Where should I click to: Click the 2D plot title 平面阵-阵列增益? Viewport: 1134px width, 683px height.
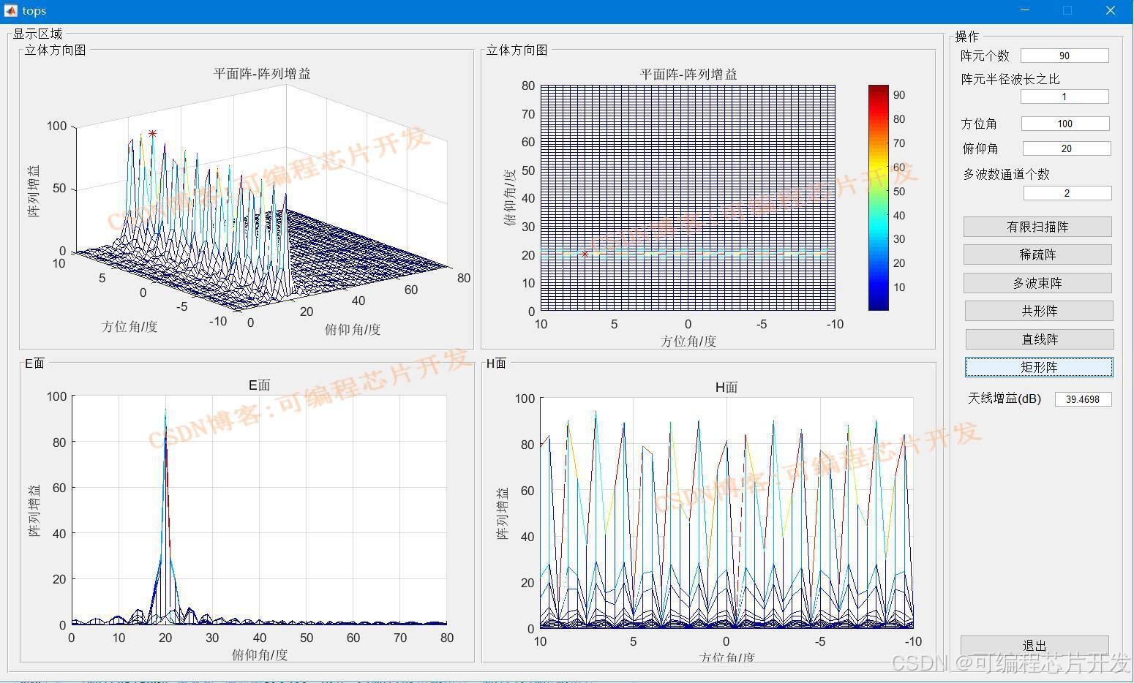pos(688,75)
